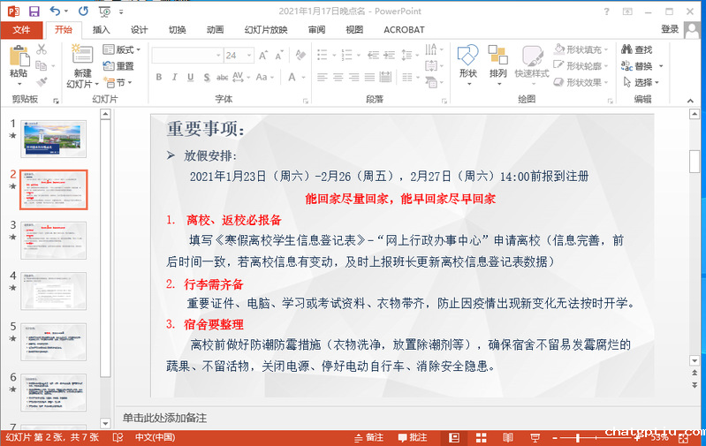Open Notes pane from status bar
This screenshot has height=446, width=706.
pyautogui.click(x=368, y=437)
